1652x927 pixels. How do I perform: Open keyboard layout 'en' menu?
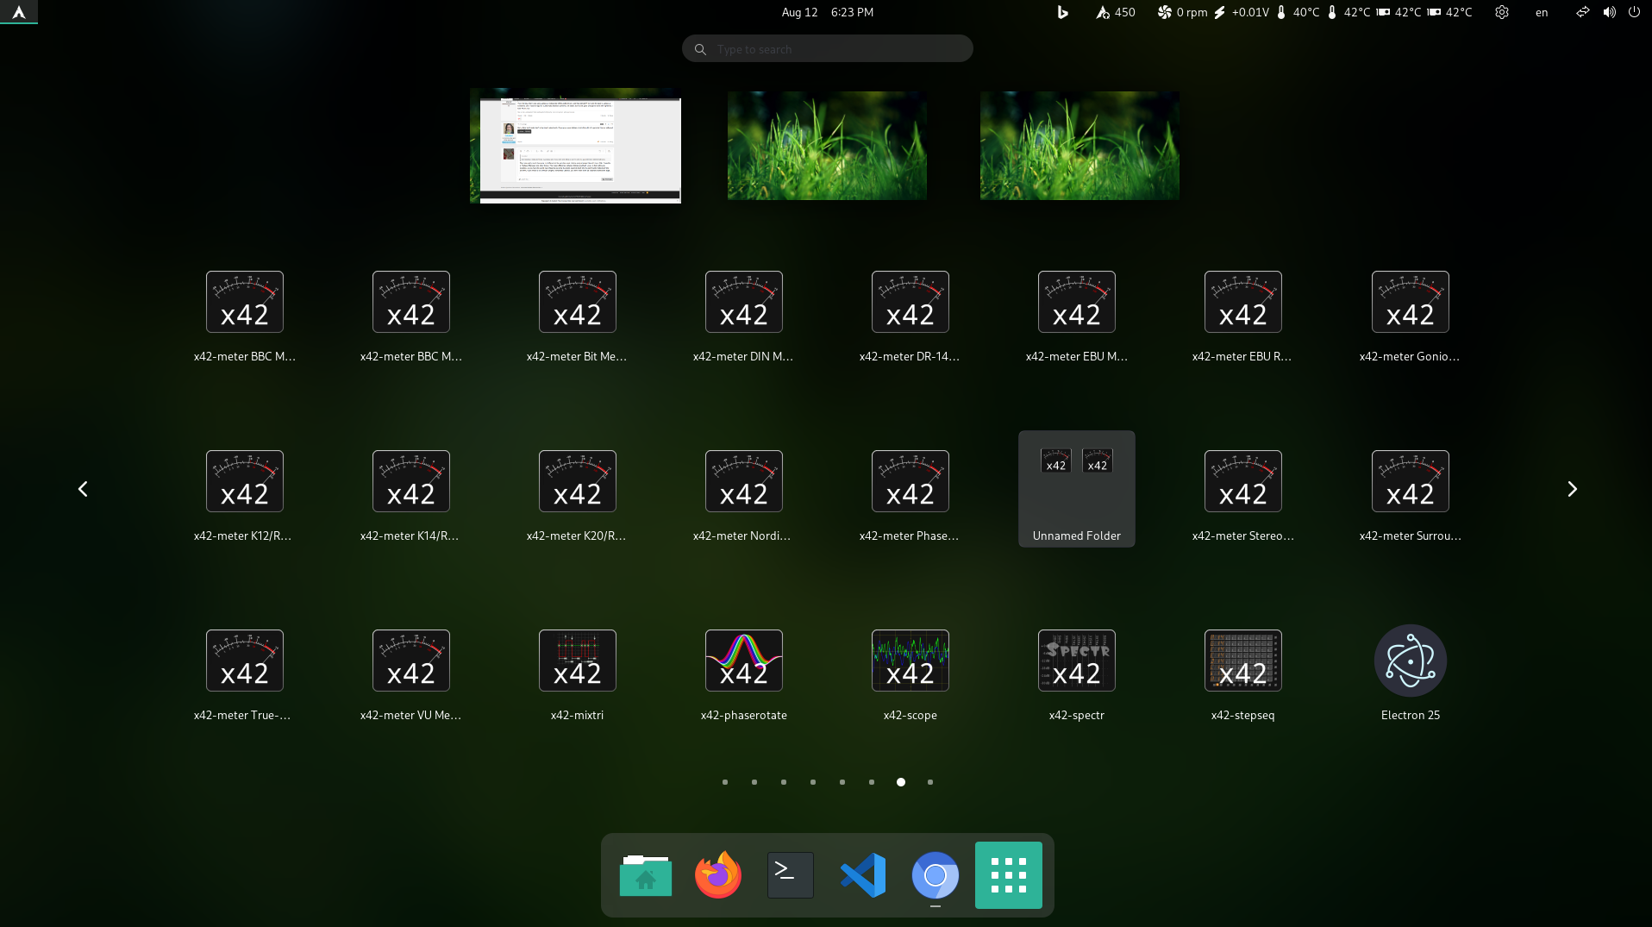coord(1542,12)
